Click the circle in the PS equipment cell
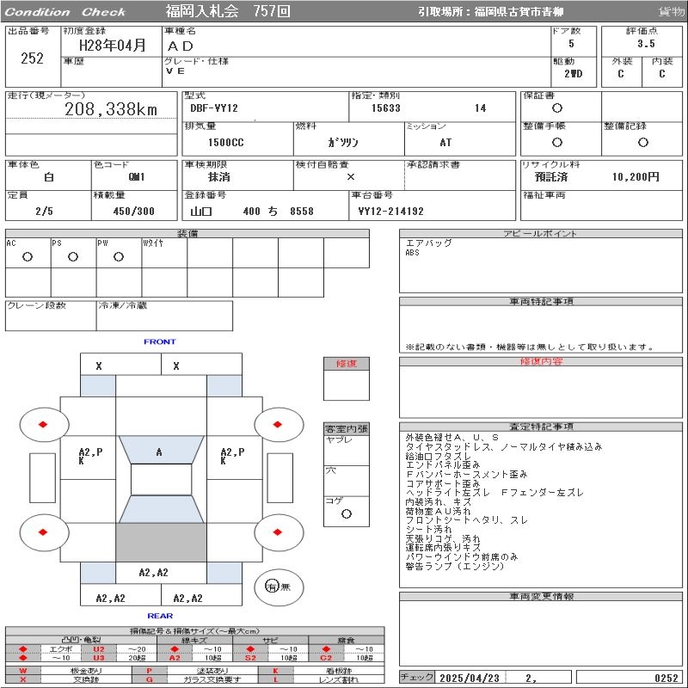The height and width of the screenshot is (688, 688). pos(73,256)
